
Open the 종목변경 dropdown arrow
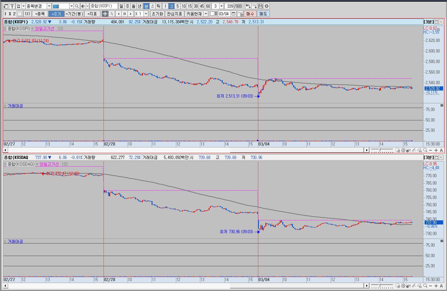(49, 6)
